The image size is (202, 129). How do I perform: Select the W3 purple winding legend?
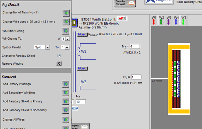point(169,20)
